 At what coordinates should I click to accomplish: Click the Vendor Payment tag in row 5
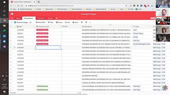tap(42, 44)
